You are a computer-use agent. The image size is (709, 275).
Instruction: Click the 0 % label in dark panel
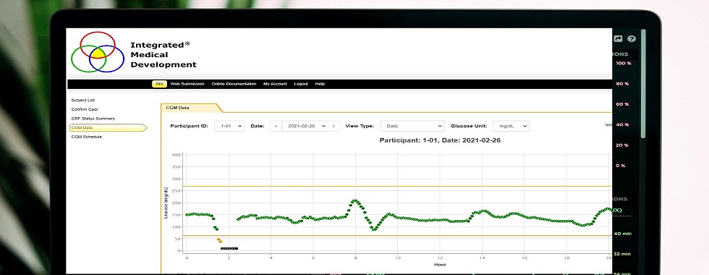pyautogui.click(x=621, y=166)
